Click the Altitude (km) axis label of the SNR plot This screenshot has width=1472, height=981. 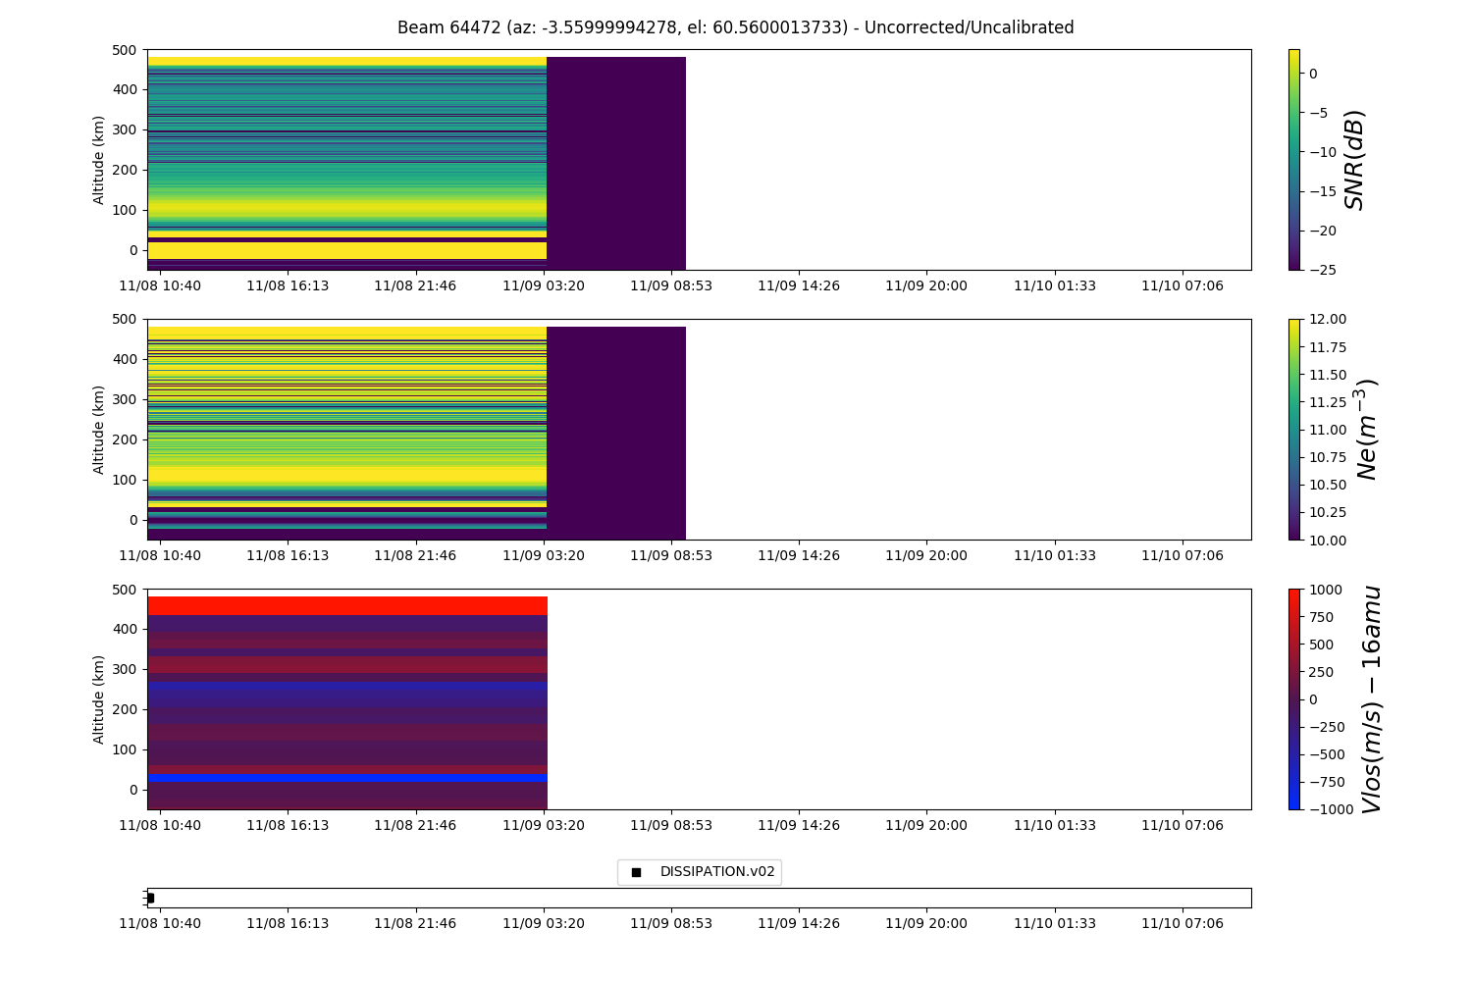(x=99, y=159)
